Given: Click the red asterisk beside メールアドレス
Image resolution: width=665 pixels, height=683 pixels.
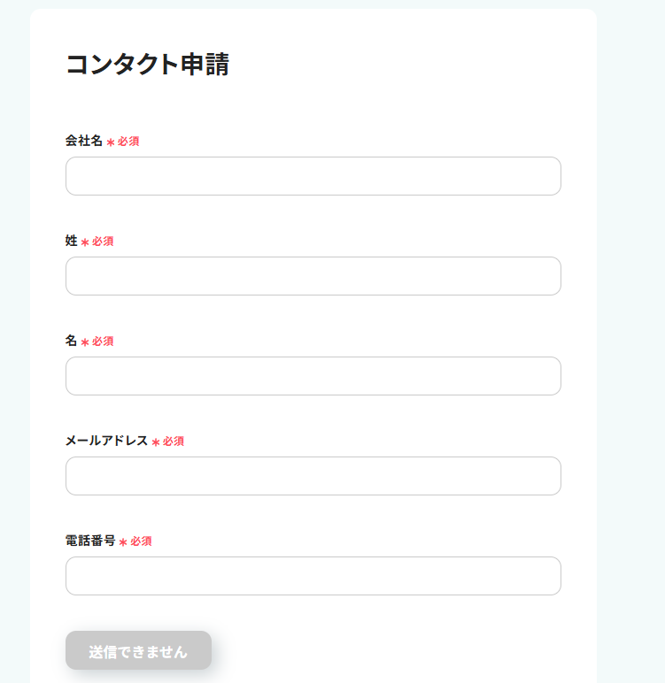Looking at the screenshot, I should pyautogui.click(x=156, y=442).
